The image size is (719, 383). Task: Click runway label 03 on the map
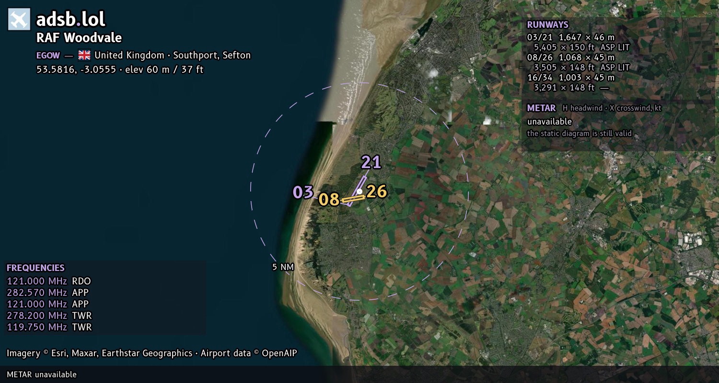[x=303, y=192]
